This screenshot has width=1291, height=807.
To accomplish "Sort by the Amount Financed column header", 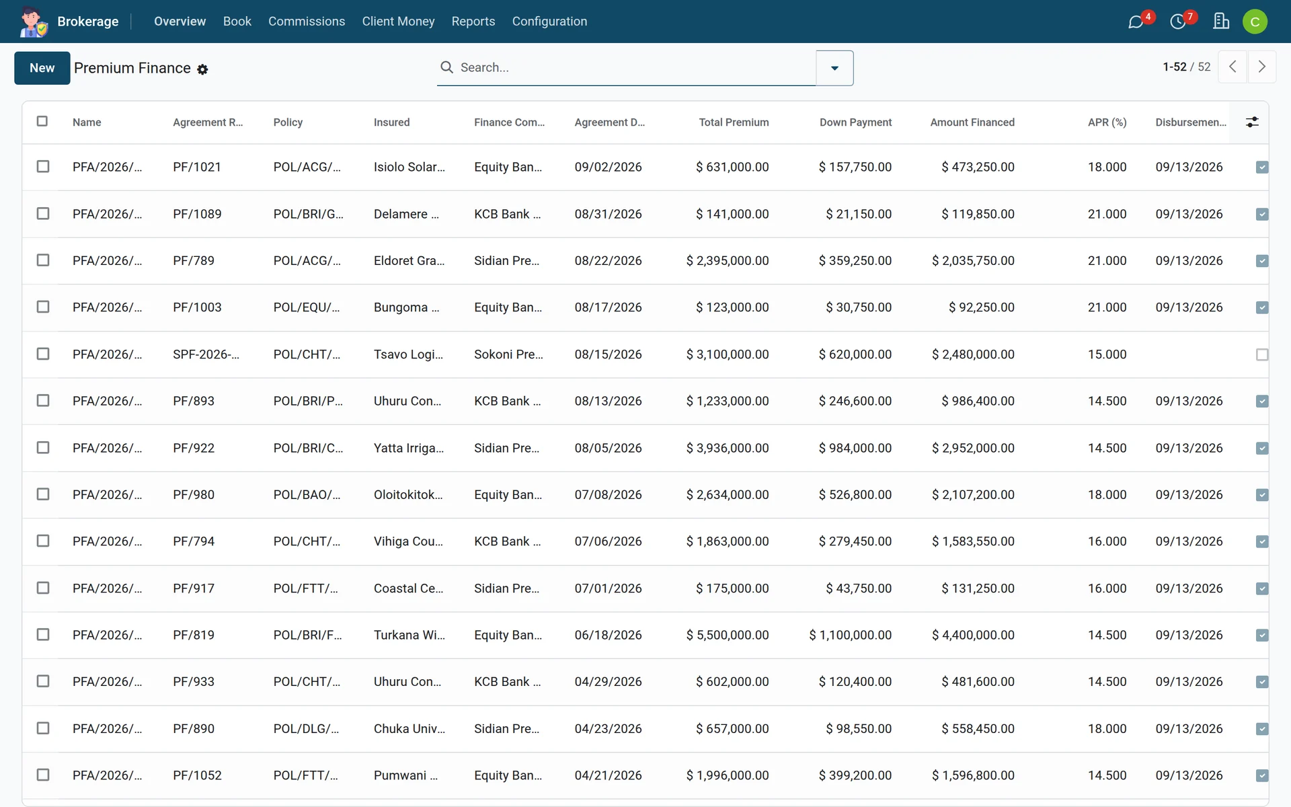I will (972, 122).
